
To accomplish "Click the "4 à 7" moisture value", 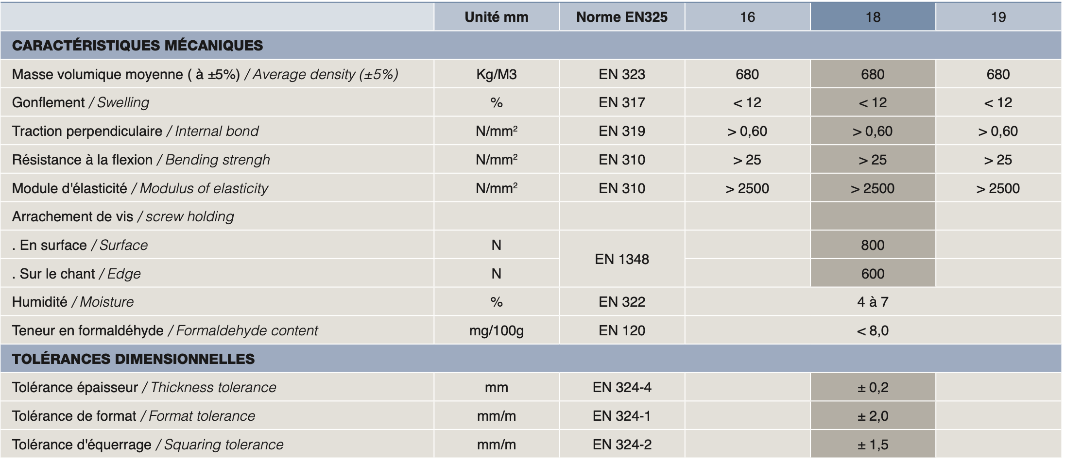I will 873,302.
